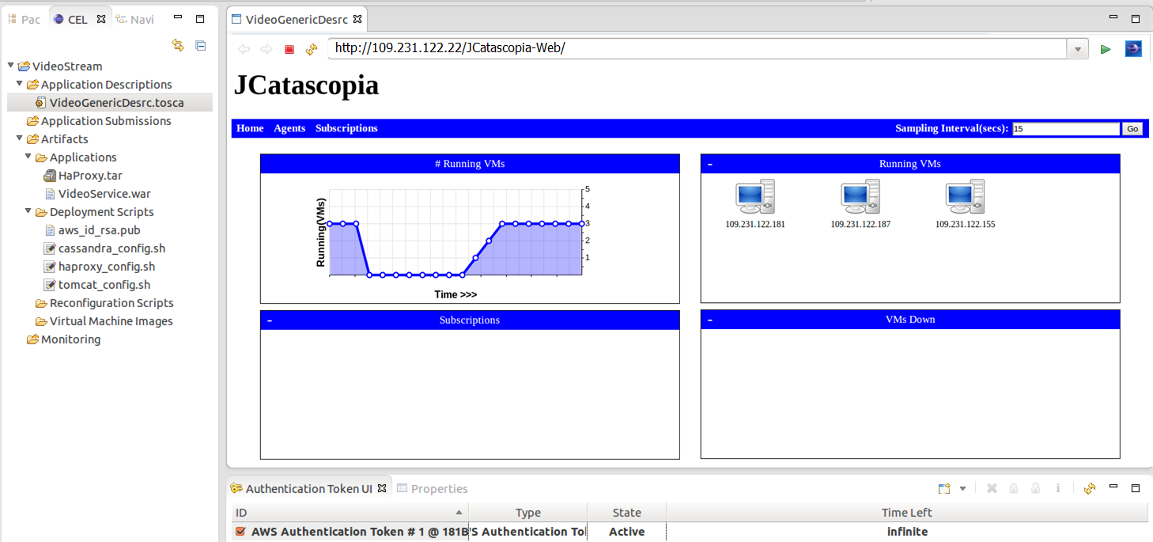Sort tokens by the ID column header

point(349,513)
